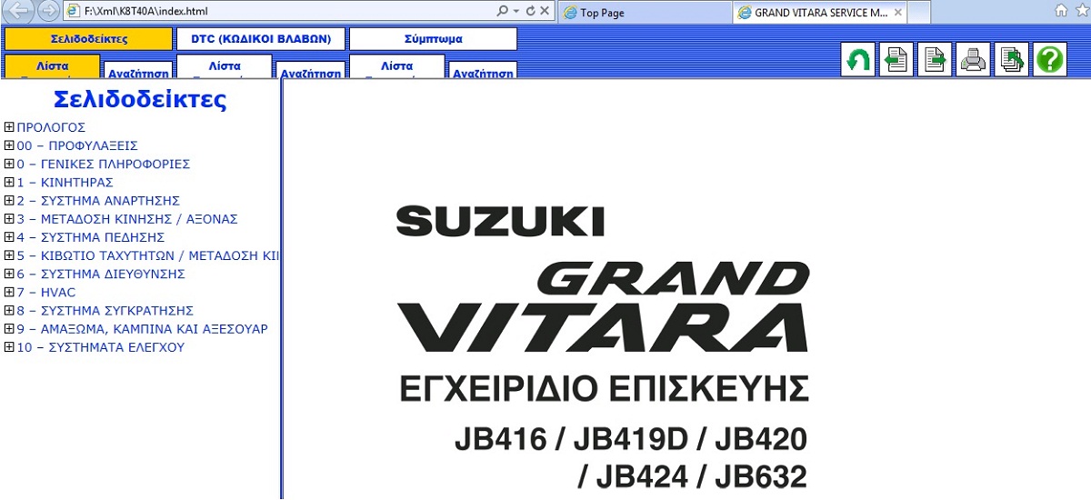
Task: Open the 00 – ΠΡΟΦΥΛΑΞΕΙΣ bookmark text
Action: [77, 145]
